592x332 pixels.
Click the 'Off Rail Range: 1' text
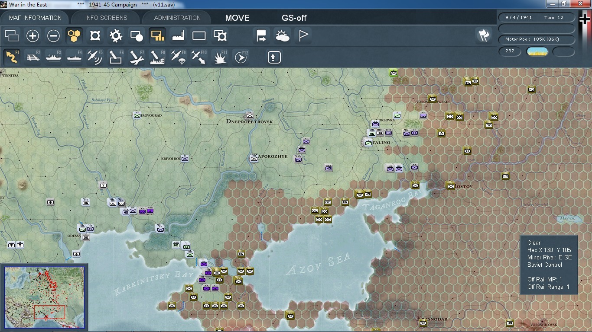[548, 287]
